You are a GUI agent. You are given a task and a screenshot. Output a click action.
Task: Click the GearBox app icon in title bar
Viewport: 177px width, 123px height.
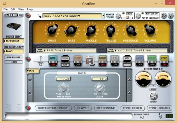(4, 4)
